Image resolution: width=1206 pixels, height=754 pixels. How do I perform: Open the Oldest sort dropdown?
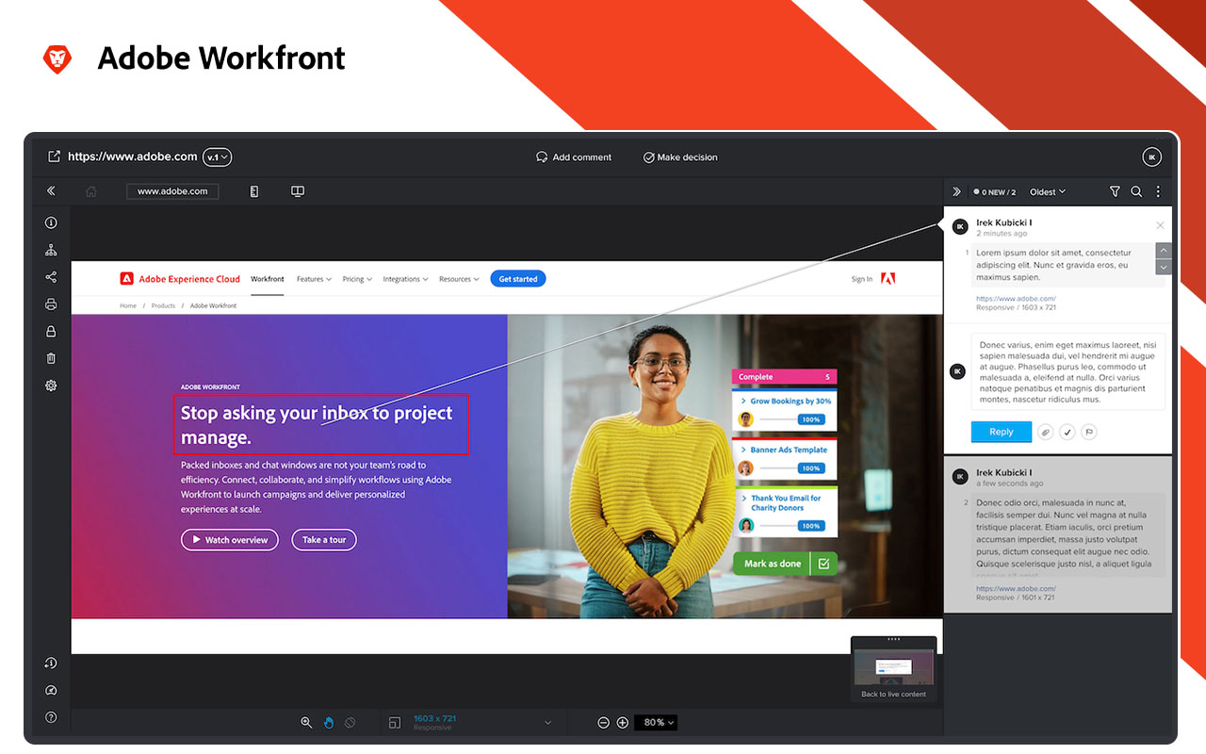pos(1047,190)
